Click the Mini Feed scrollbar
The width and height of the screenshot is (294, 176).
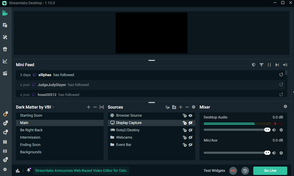[286, 73]
